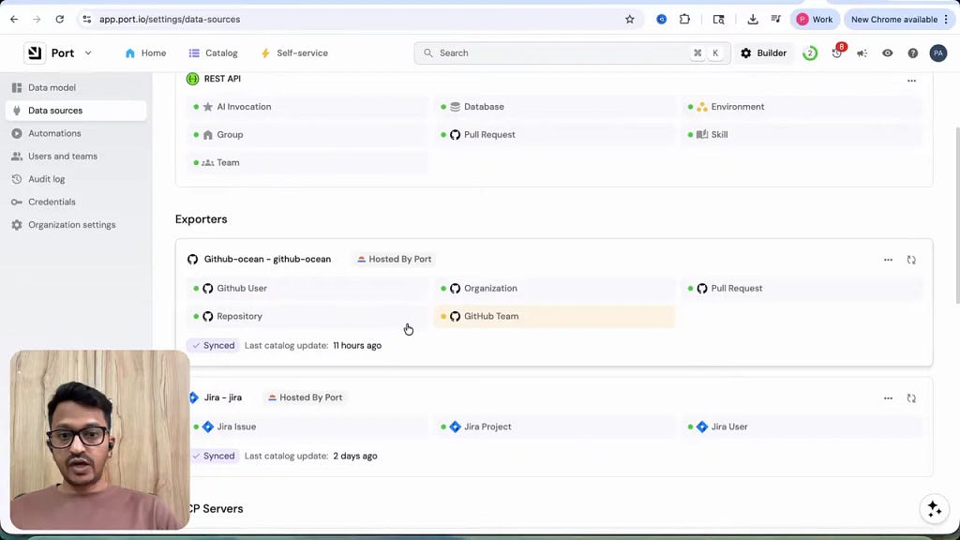Image resolution: width=960 pixels, height=540 pixels.
Task: Click the highlighted GitHub Team blueprint
Action: tap(554, 317)
